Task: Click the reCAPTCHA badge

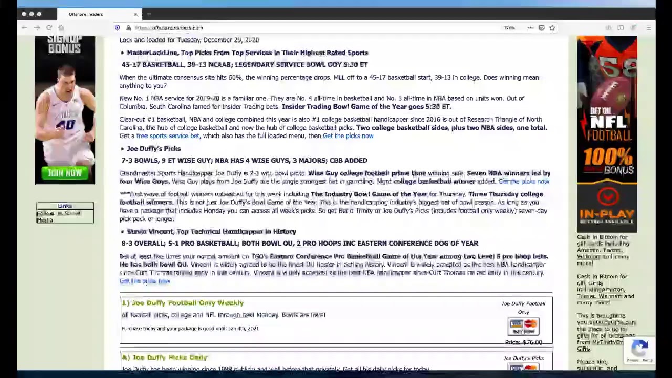Action: coord(639,350)
